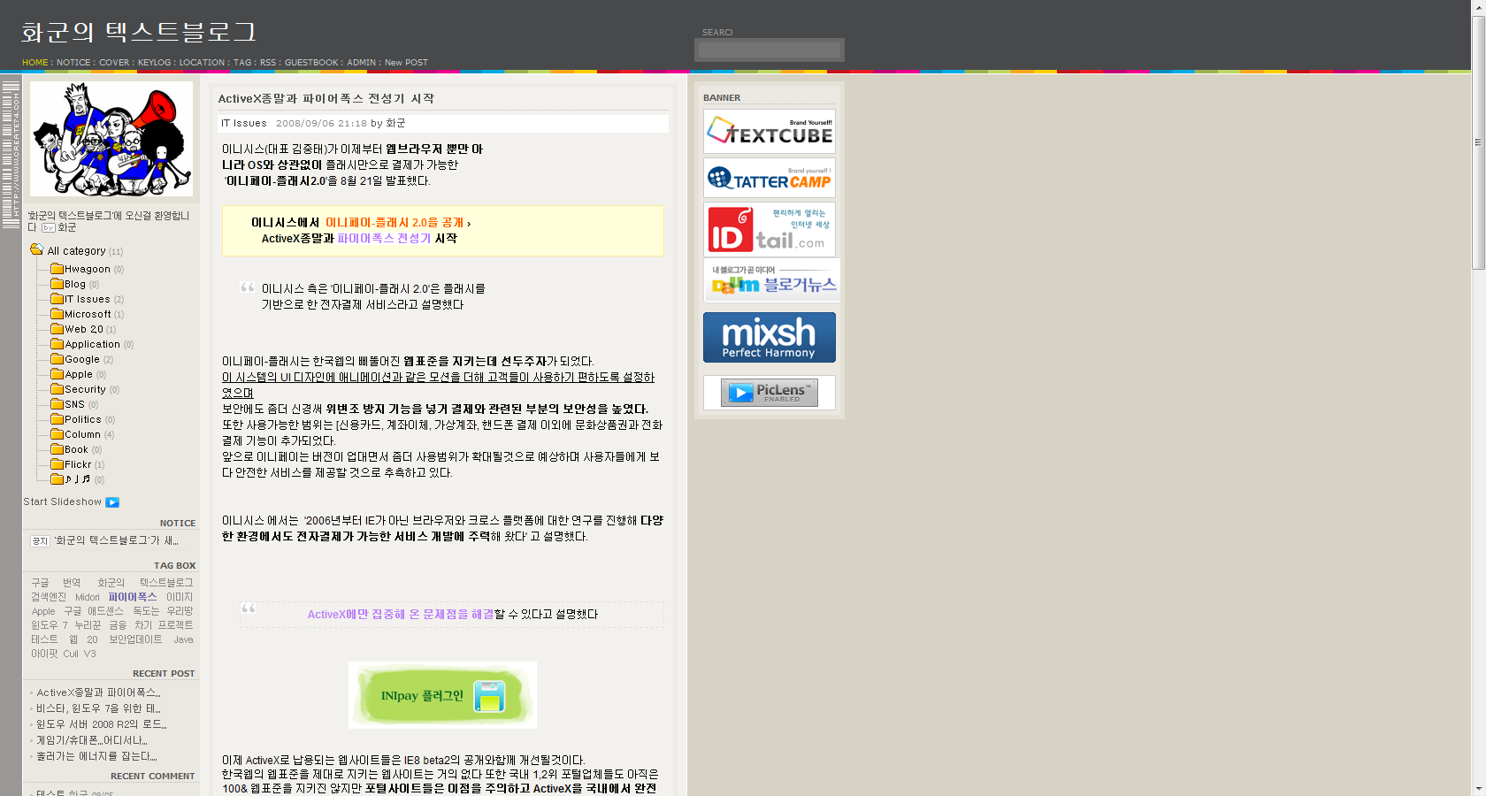The height and width of the screenshot is (796, 1486).
Task: Click the 구글 tag in Tag Box
Action: (x=41, y=583)
